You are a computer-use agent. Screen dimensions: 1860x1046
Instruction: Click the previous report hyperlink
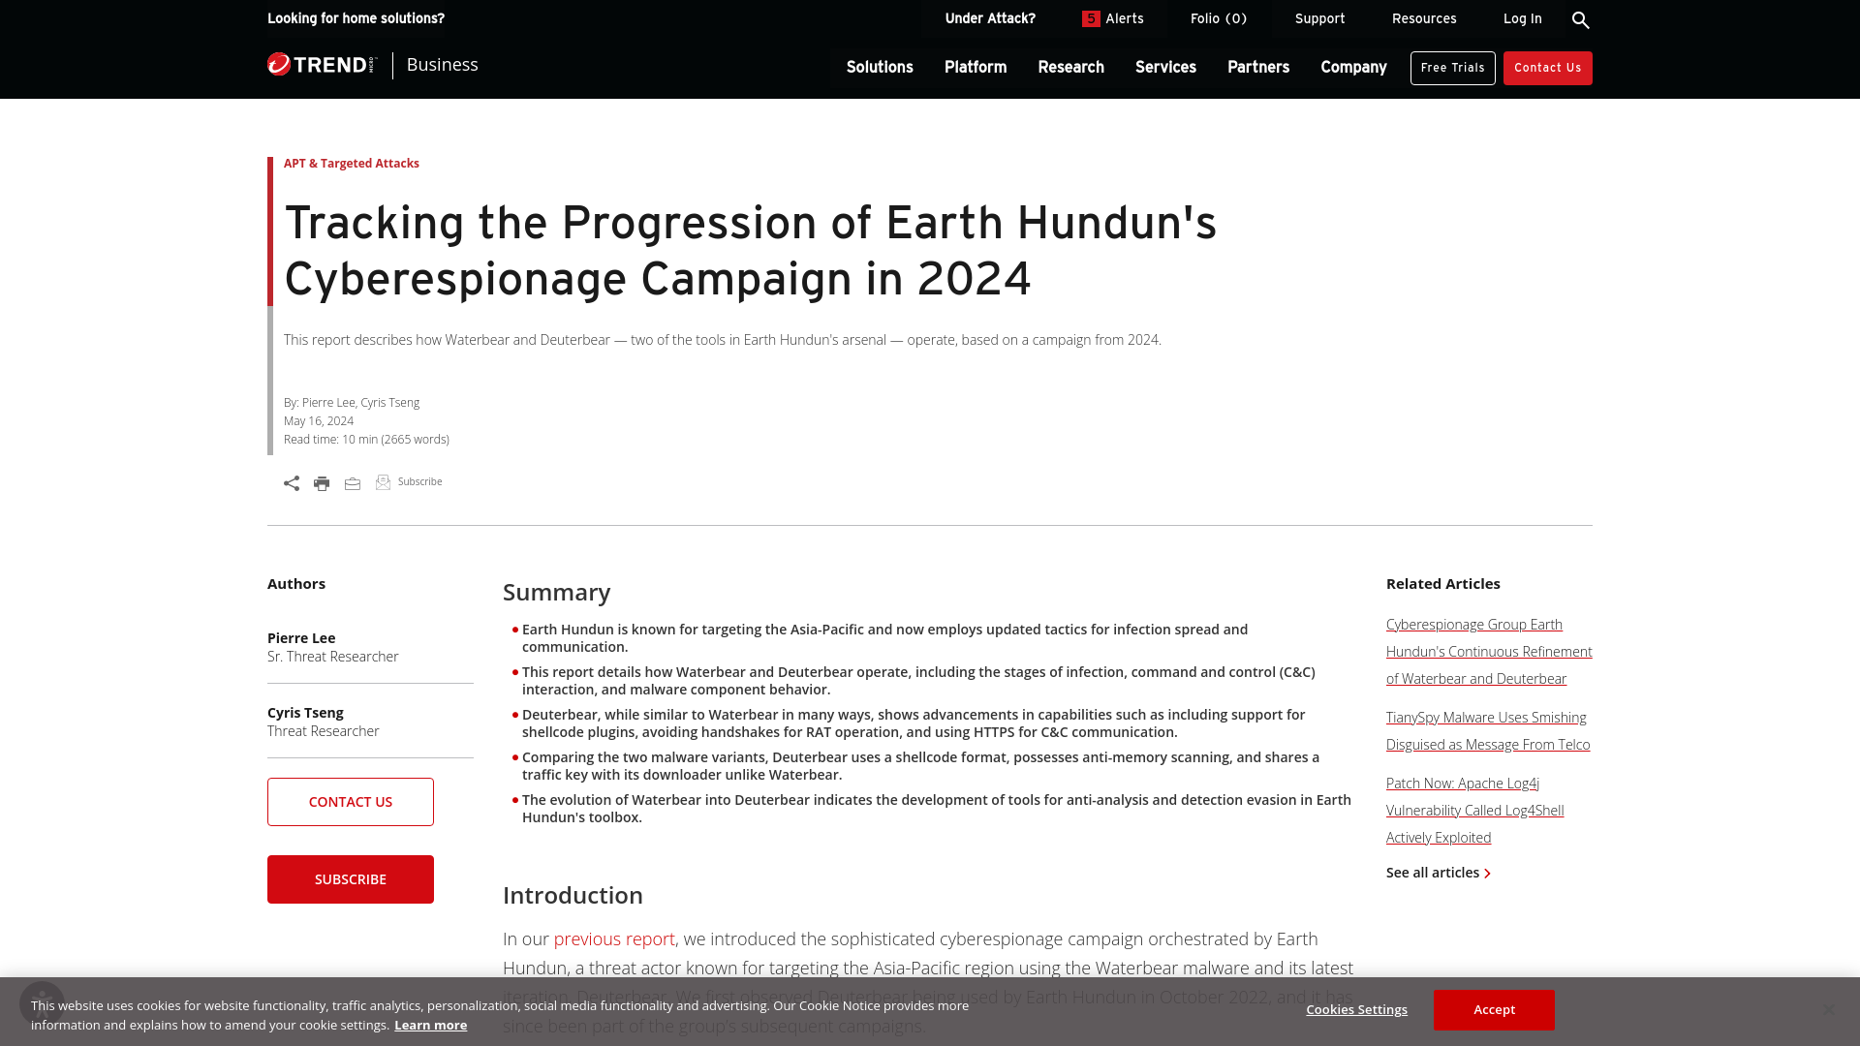613,938
